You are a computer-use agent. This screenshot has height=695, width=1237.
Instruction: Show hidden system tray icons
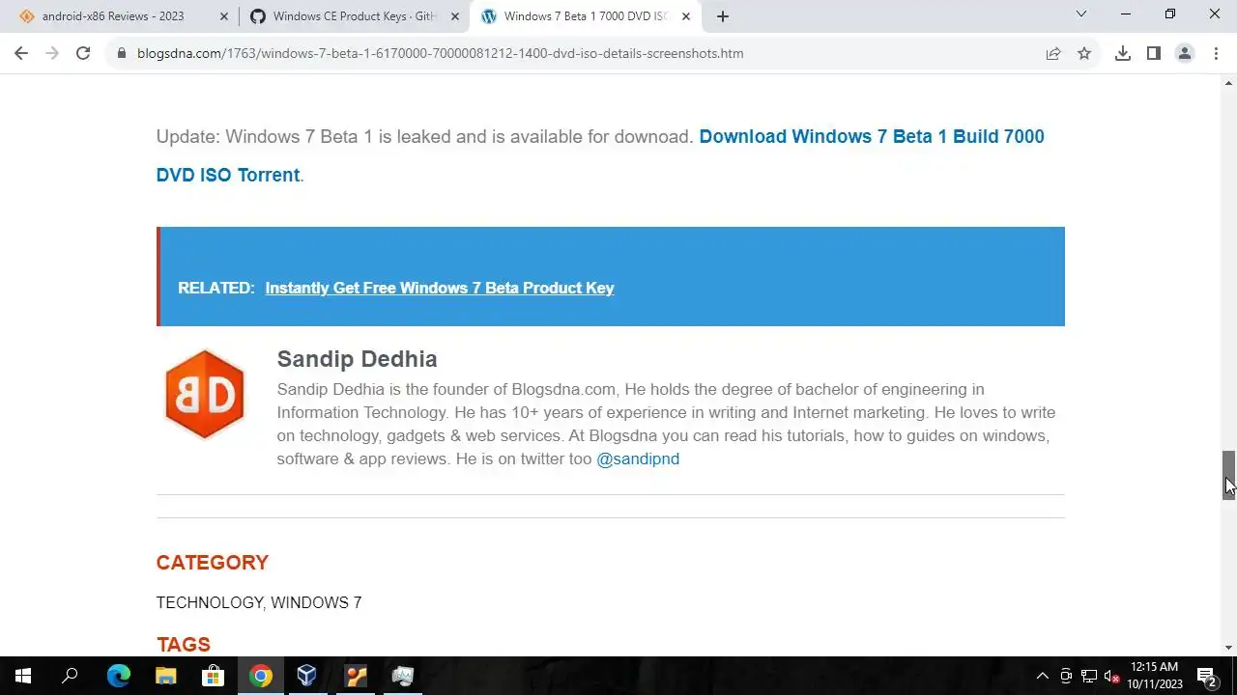[x=1042, y=676]
